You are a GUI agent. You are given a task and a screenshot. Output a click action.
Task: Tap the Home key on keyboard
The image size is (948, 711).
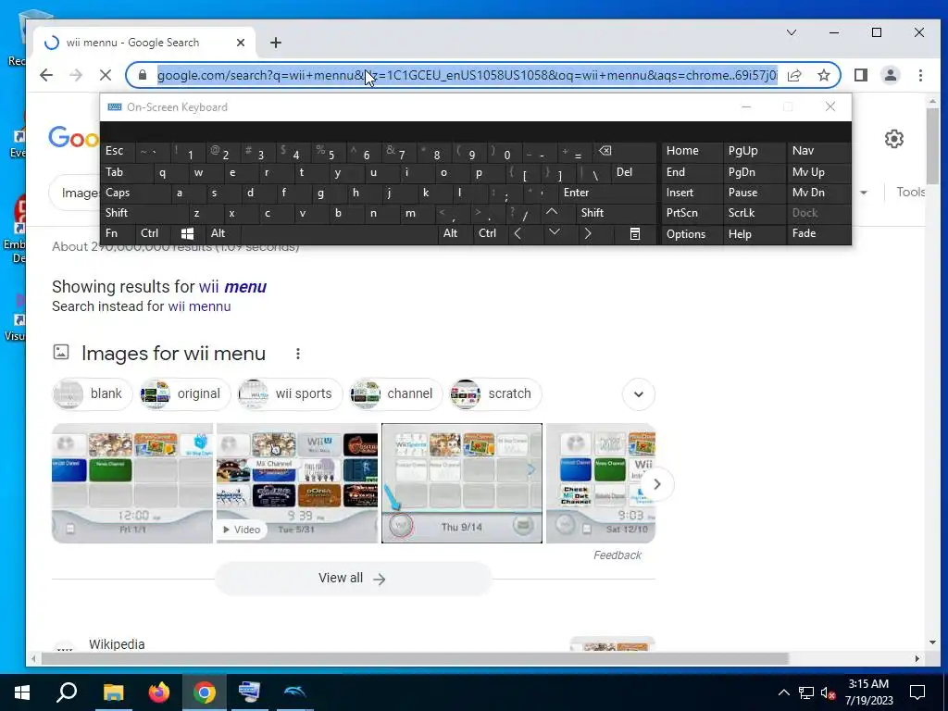point(691,151)
